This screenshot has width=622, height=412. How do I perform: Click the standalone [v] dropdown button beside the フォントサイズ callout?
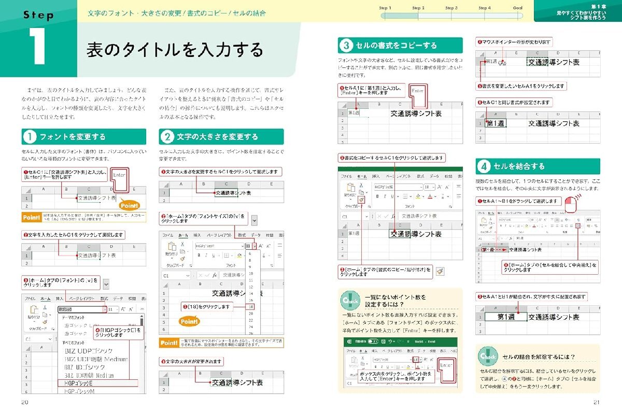(x=255, y=220)
